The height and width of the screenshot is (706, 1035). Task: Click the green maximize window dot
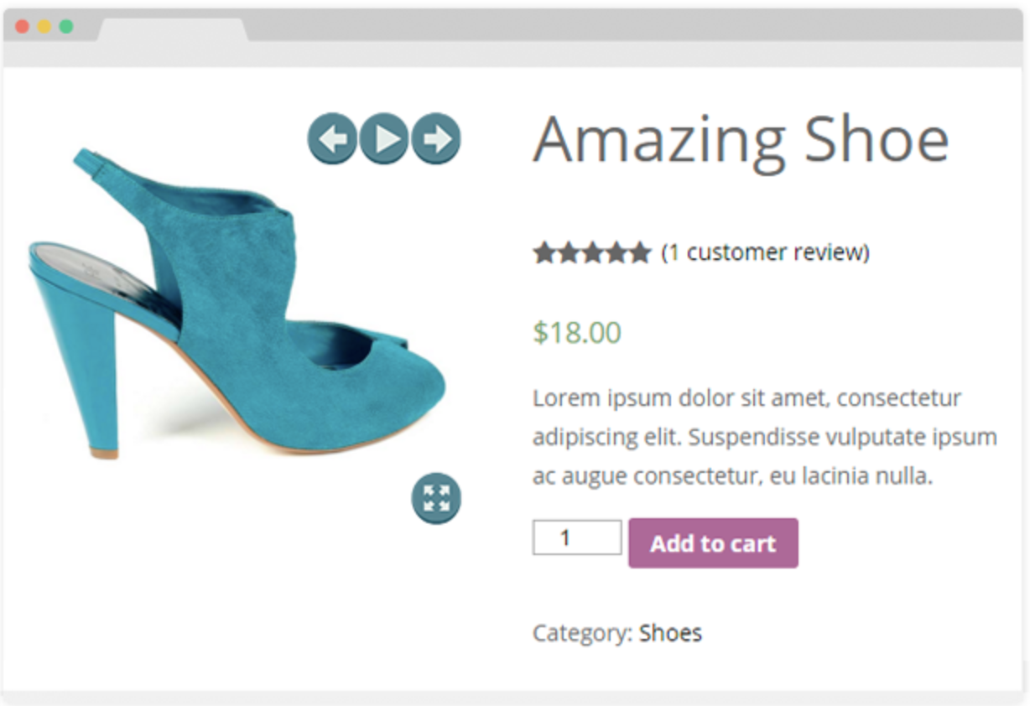(66, 27)
